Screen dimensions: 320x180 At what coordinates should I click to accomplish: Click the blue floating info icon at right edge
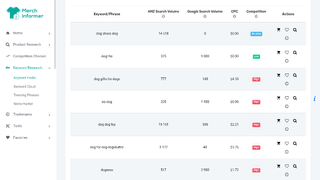point(315,99)
